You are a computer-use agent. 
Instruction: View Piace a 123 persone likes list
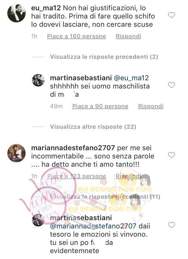tap(77, 176)
